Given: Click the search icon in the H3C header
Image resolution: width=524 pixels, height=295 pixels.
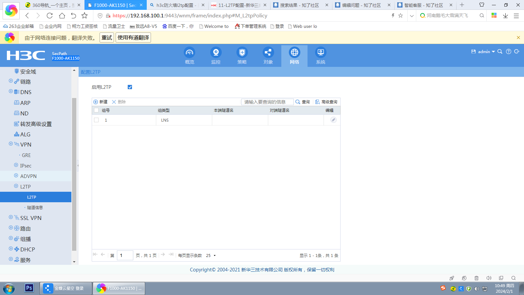Looking at the screenshot, I should 500,51.
